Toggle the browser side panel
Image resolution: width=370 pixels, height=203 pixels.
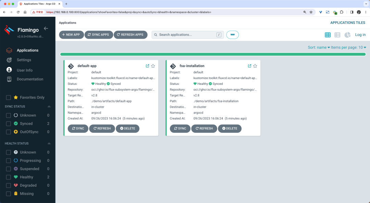(351, 12)
